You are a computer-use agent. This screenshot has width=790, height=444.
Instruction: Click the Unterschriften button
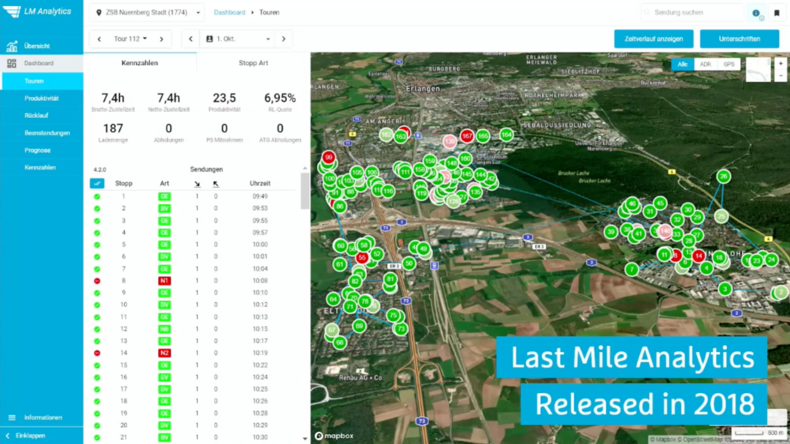coord(739,39)
